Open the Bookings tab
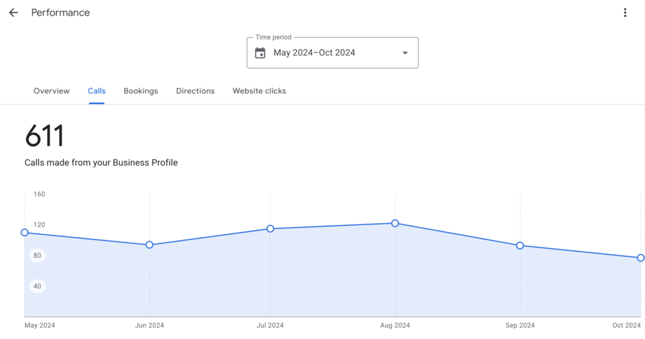The height and width of the screenshot is (339, 645). [140, 91]
